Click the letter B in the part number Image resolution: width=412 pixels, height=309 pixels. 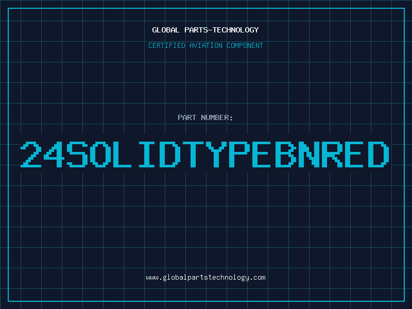coord(286,154)
